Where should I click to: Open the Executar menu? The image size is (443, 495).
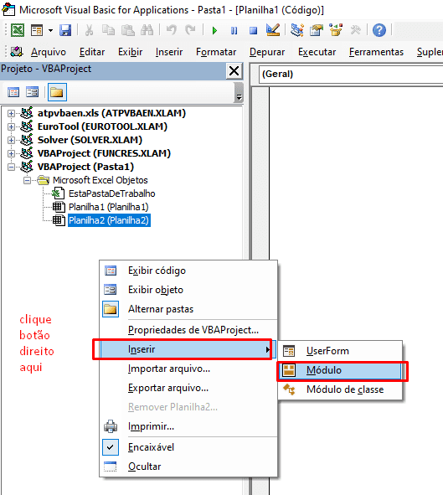317,52
